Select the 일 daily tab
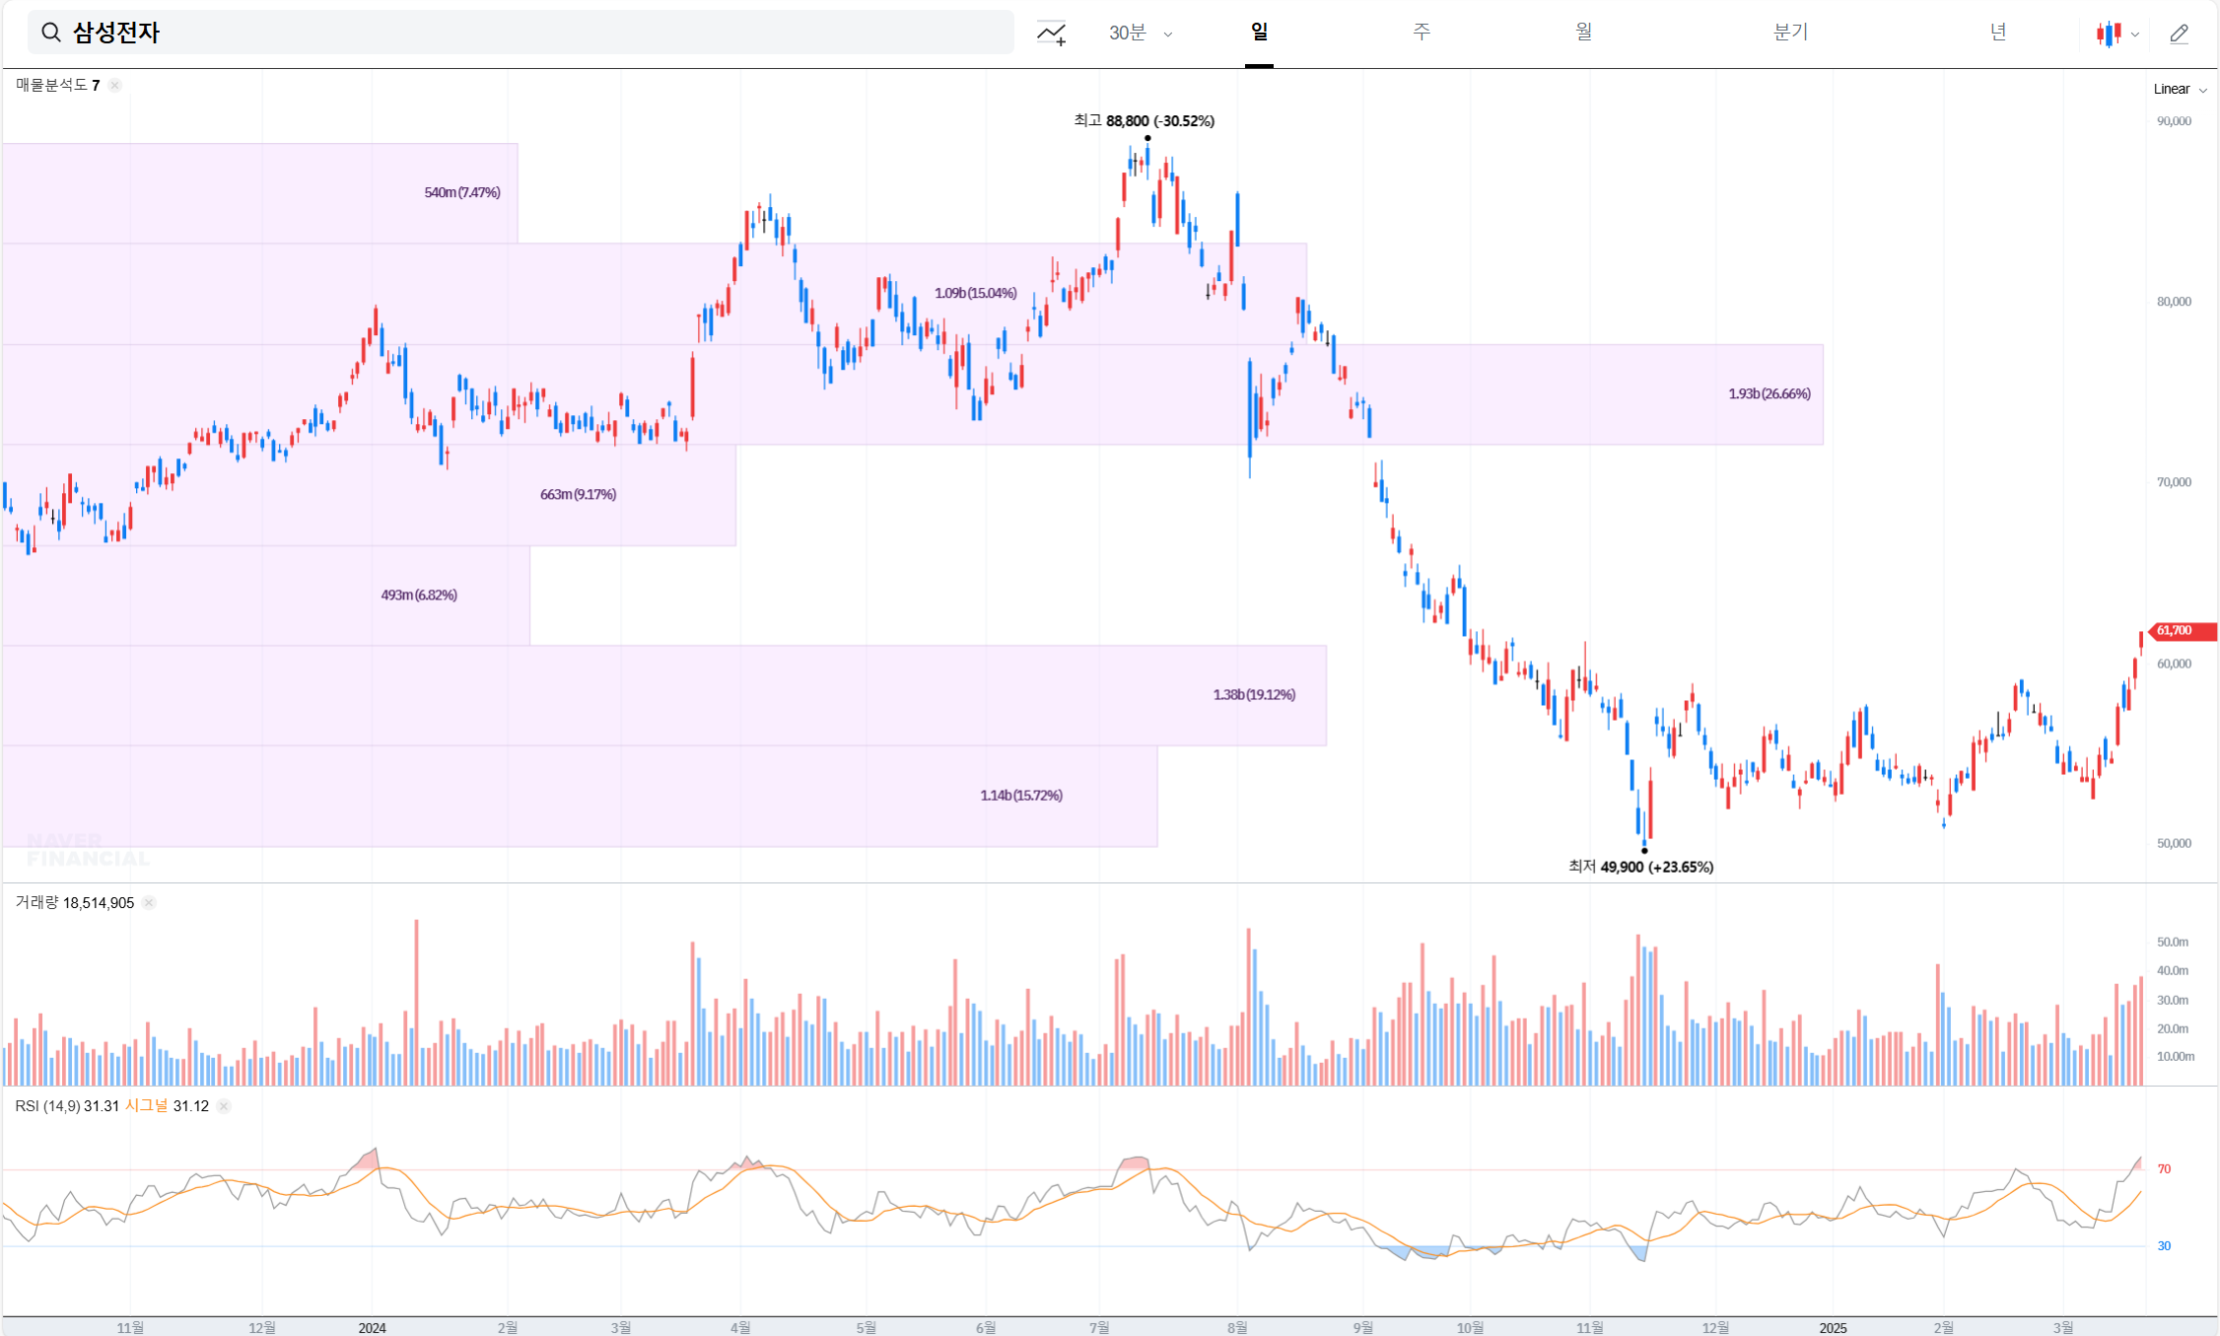 1259,33
